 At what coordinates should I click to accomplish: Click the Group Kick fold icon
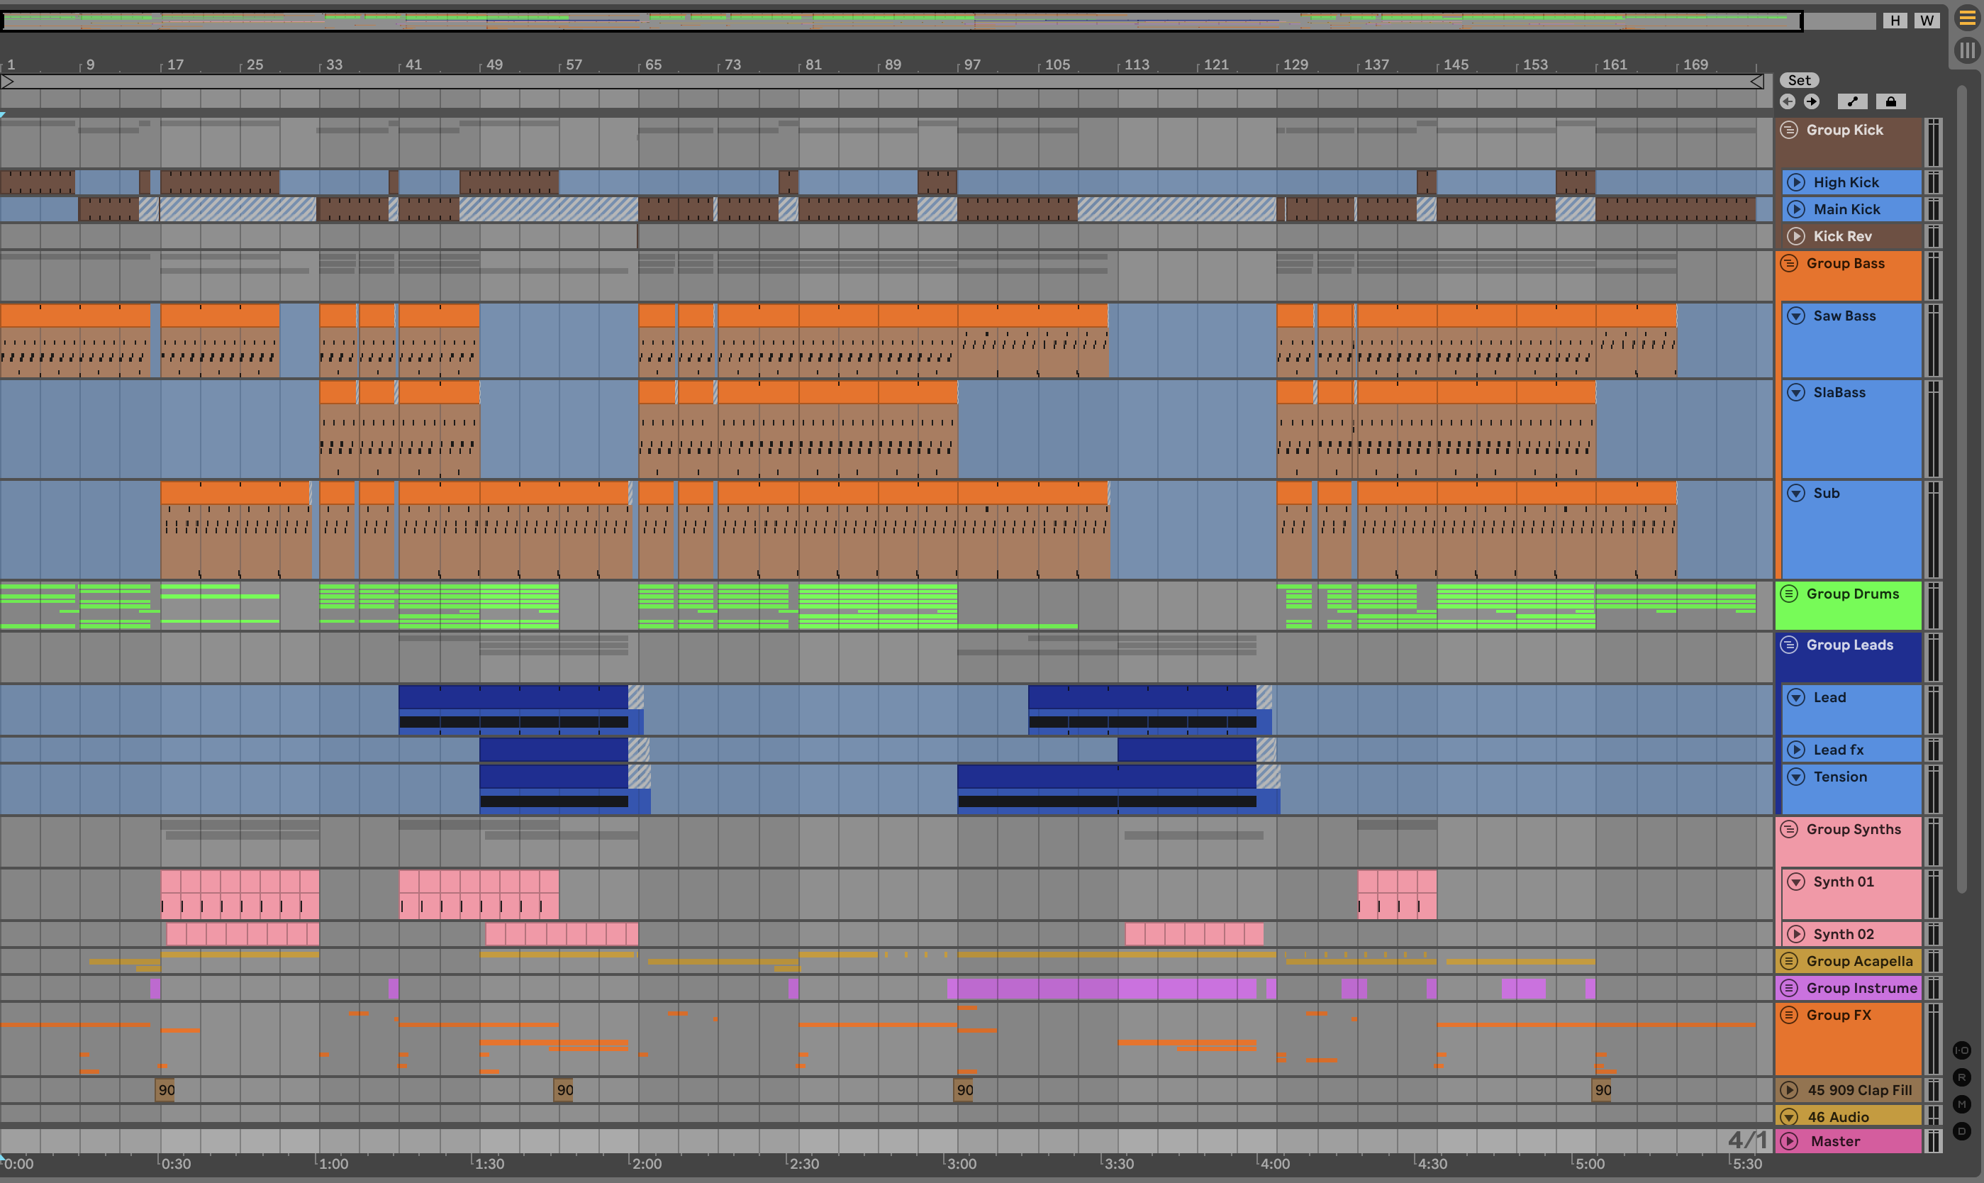coord(1789,130)
